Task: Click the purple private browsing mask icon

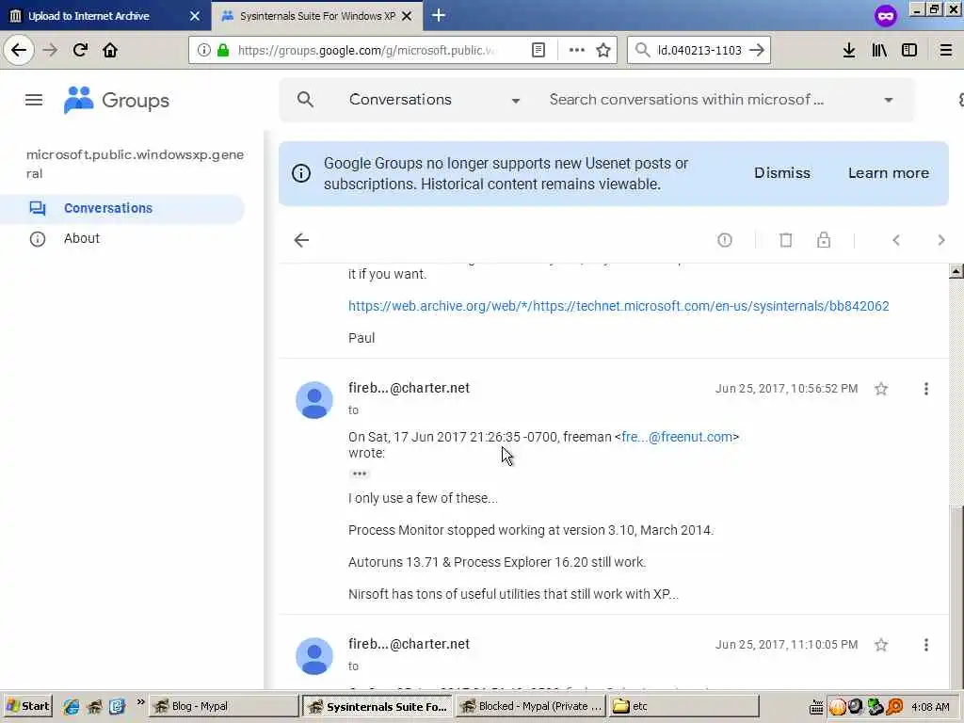Action: pos(885,15)
